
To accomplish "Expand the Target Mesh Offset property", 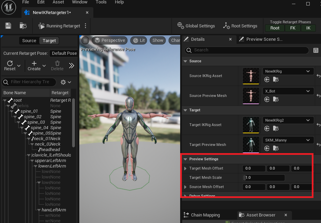I will (x=185, y=169).
